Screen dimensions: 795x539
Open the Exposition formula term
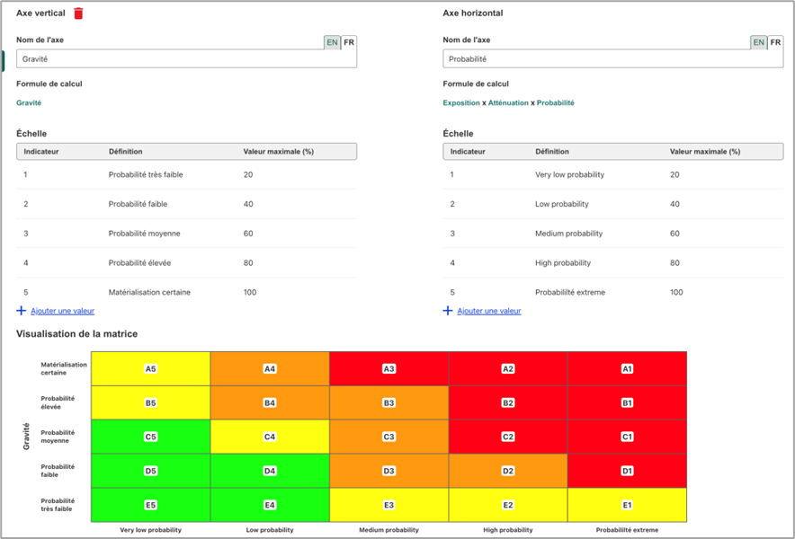[461, 102]
